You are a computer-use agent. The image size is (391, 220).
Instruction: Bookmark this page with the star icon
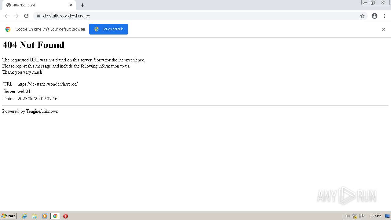click(362, 16)
